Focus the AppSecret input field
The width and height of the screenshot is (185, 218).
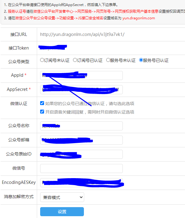tap(81, 90)
